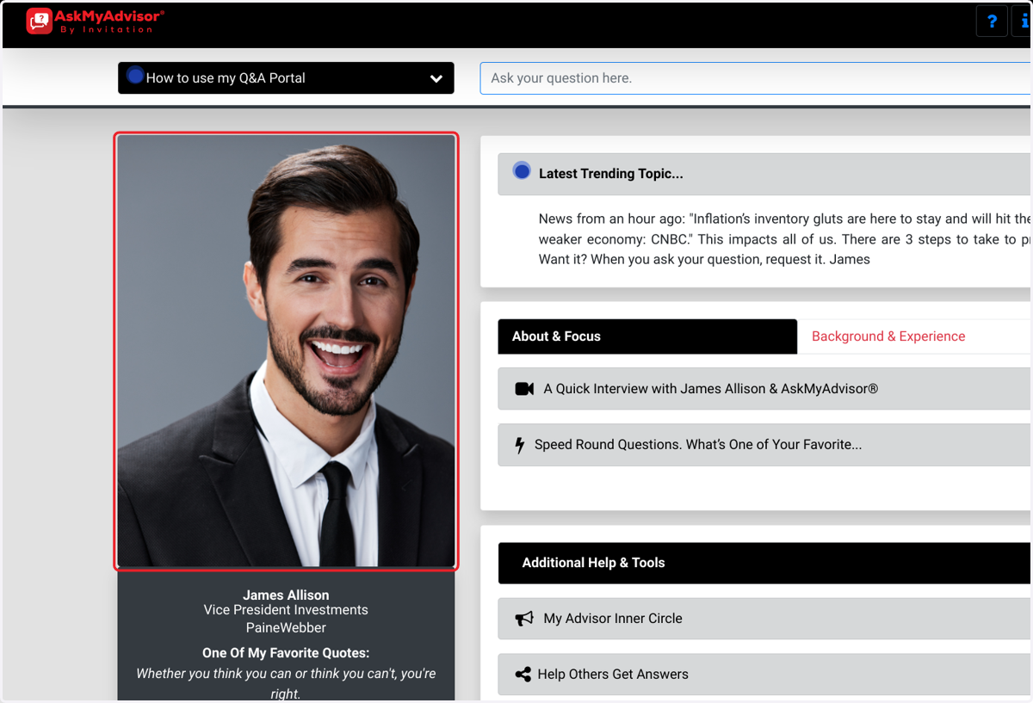This screenshot has width=1033, height=703.
Task: Open A Quick Interview with James Allison
Action: click(x=764, y=389)
